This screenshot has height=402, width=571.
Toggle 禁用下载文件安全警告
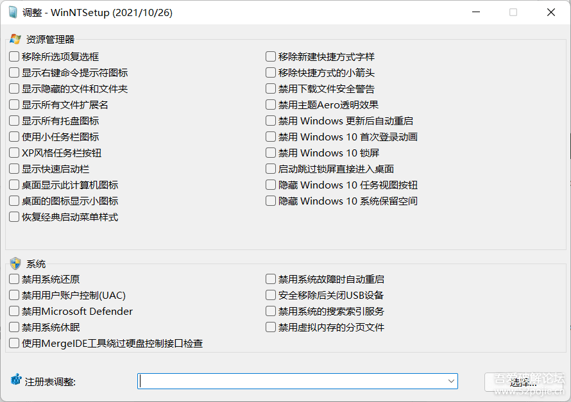271,88
